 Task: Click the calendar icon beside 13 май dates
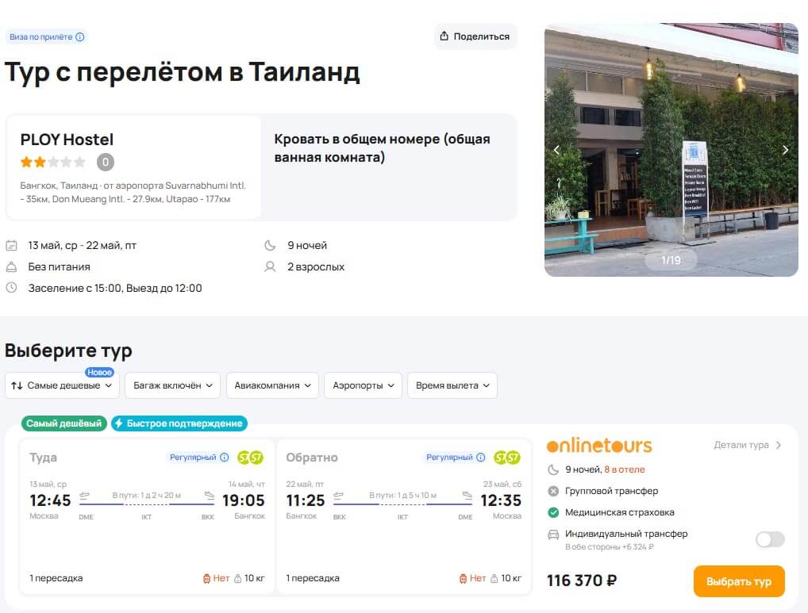pyautogui.click(x=11, y=246)
